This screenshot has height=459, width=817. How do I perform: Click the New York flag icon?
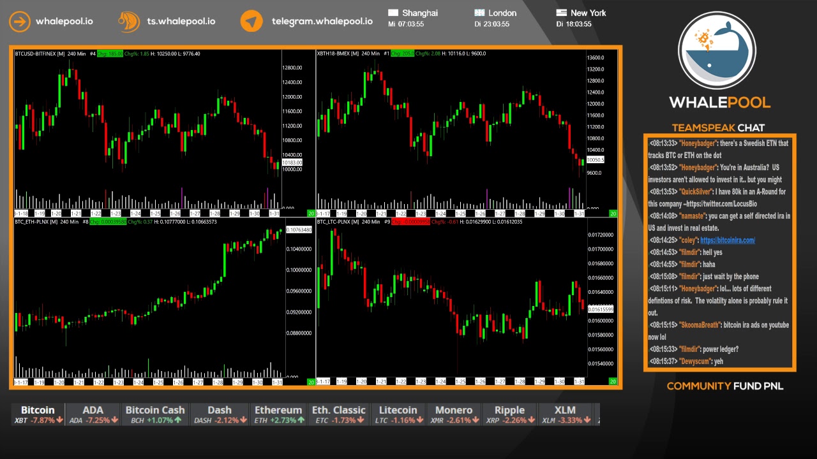[x=562, y=13]
